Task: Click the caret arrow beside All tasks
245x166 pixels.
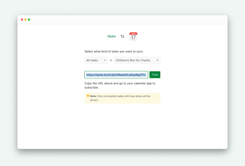Action: click(105, 60)
